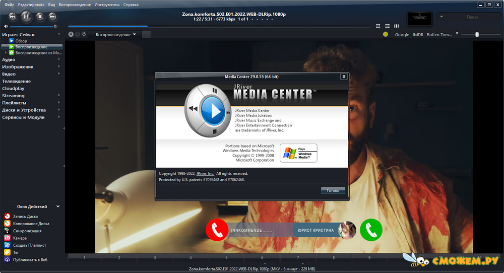Click the 1:22 / 5:31 time display
Screen dimensions: 504x273
203,19
